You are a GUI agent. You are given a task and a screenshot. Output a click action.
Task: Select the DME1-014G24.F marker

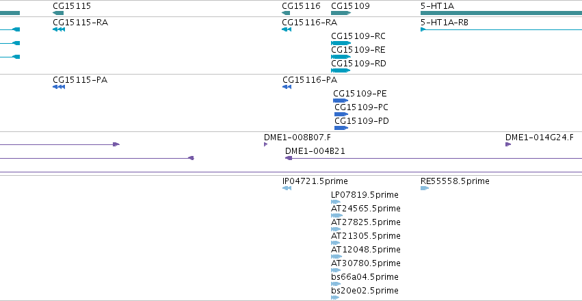coord(508,144)
